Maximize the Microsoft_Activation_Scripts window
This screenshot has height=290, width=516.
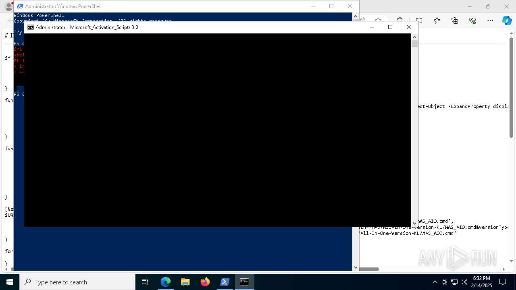coord(390,27)
